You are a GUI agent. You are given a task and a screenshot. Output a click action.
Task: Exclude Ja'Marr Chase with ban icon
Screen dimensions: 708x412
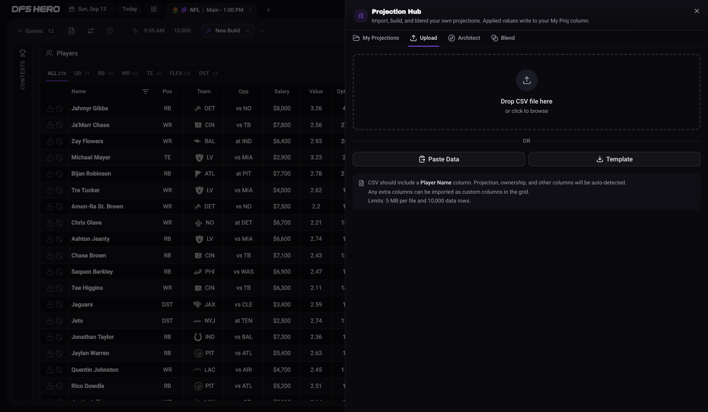coord(59,125)
